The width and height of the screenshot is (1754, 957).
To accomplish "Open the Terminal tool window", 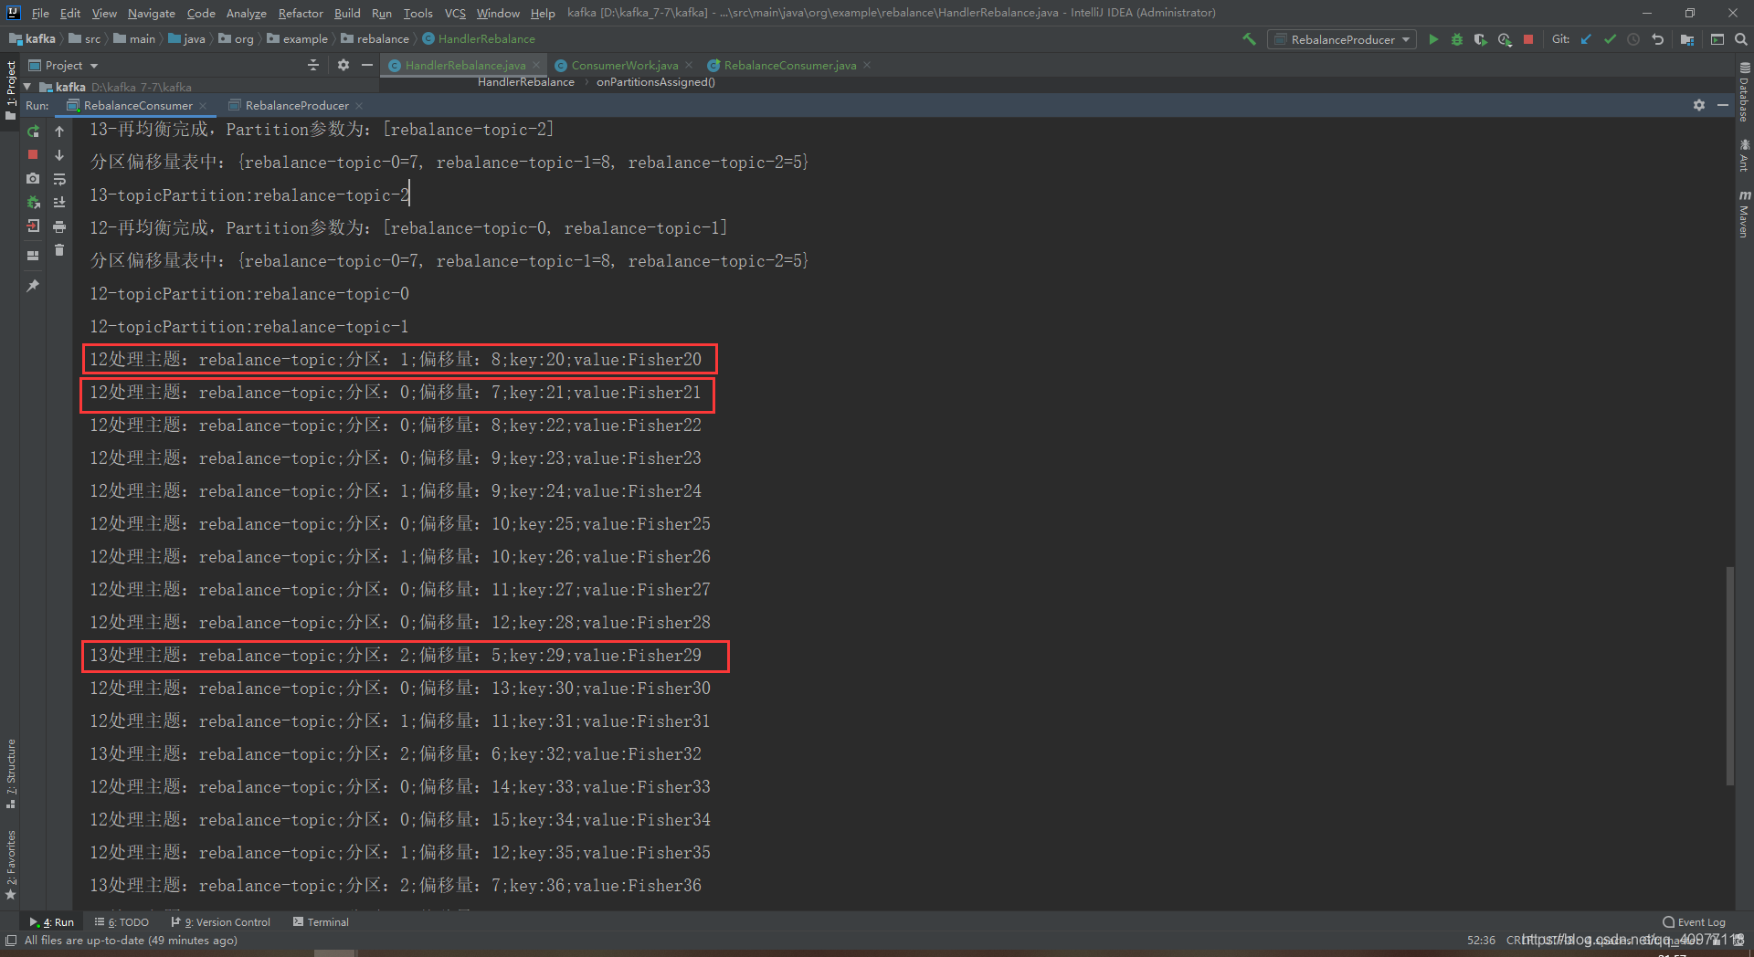I will point(321,922).
